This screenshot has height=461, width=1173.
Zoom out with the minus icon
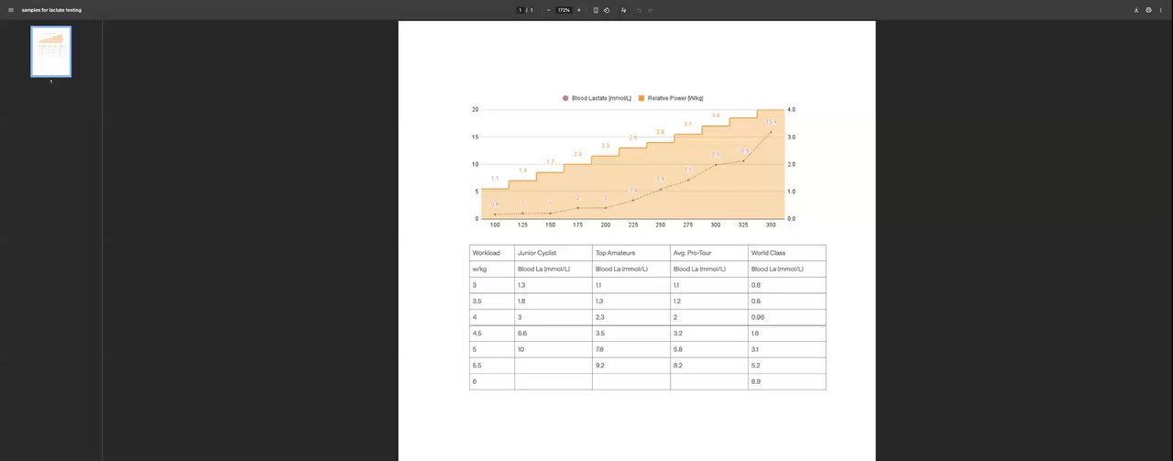point(549,10)
